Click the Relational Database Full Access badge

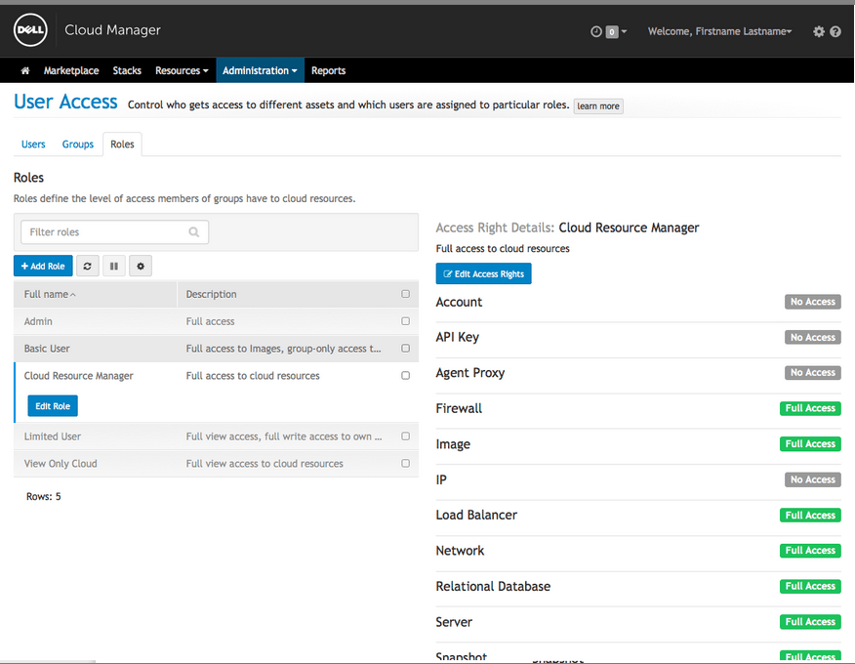(810, 586)
